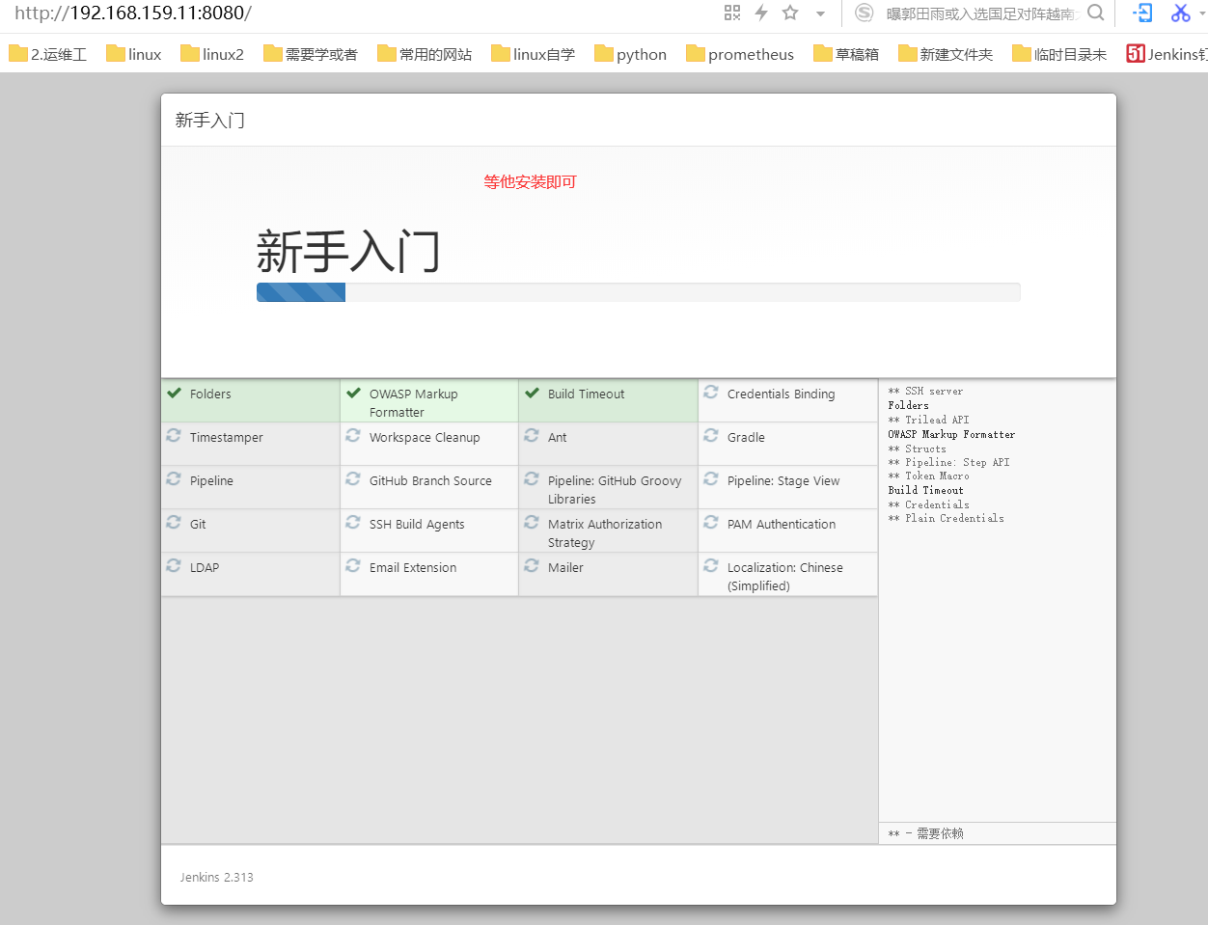Viewport: 1208px width, 925px height.
Task: Click refresh icon beside Matrix Authorization Strategy
Action: 532,522
